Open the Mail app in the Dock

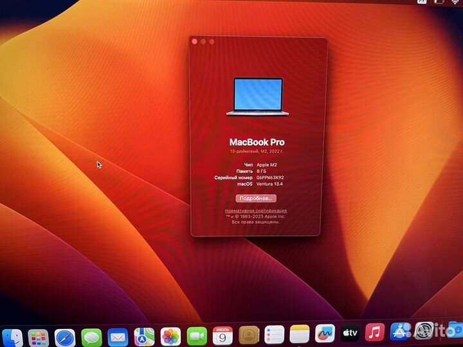[x=118, y=337]
